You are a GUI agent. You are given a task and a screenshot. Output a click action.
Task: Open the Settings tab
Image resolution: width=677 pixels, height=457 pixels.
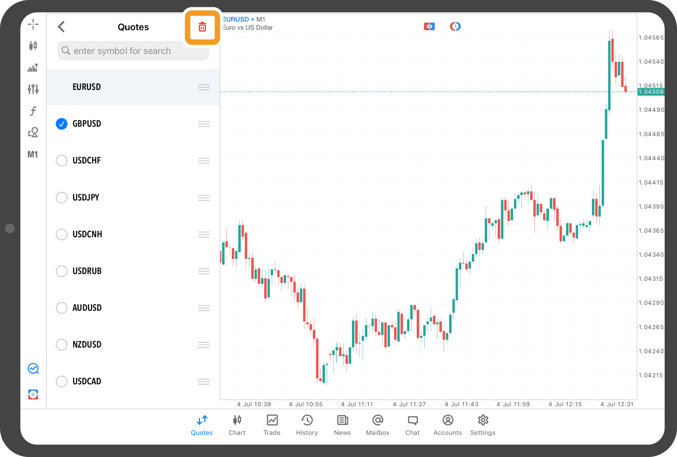[x=482, y=425]
